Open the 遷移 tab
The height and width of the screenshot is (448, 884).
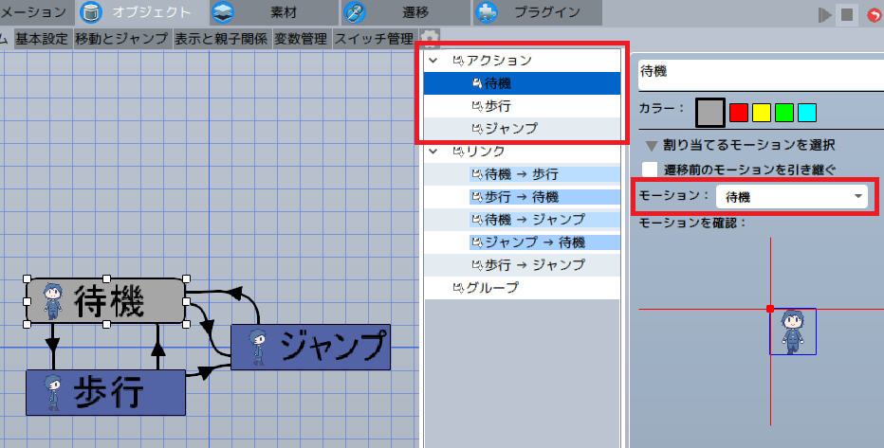pos(405,12)
